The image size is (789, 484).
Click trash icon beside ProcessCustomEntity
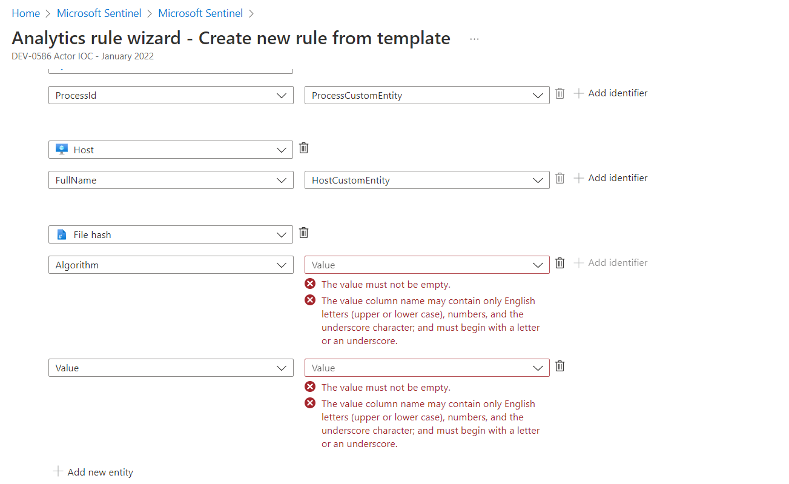(x=560, y=93)
